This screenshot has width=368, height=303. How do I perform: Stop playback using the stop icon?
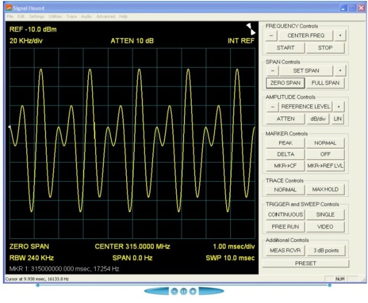[192, 291]
